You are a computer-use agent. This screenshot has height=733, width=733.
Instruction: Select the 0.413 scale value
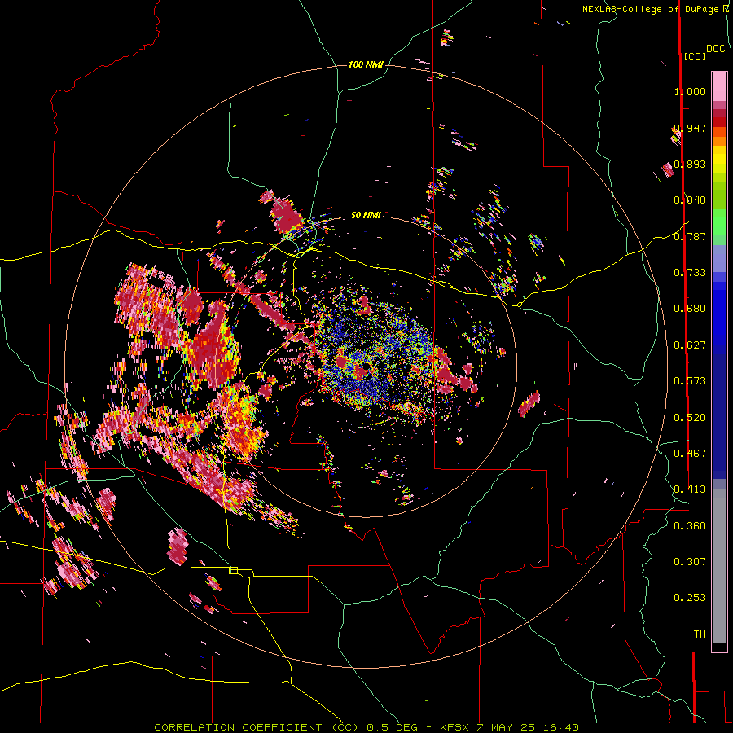click(690, 489)
